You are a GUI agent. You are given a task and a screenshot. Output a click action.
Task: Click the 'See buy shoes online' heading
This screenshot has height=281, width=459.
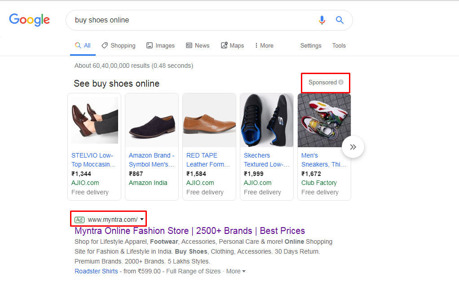click(x=116, y=83)
